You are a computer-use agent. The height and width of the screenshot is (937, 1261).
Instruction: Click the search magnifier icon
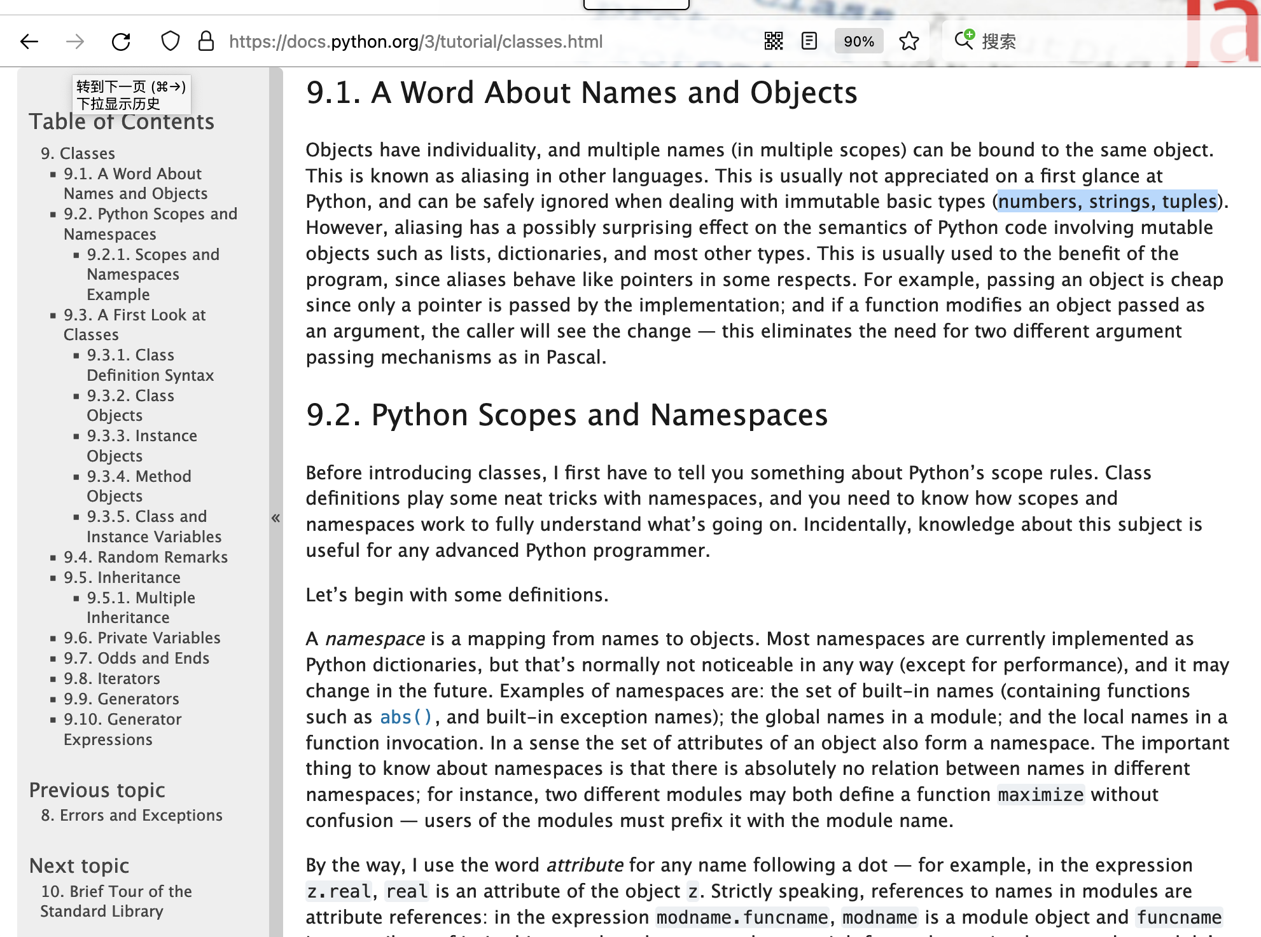click(964, 40)
